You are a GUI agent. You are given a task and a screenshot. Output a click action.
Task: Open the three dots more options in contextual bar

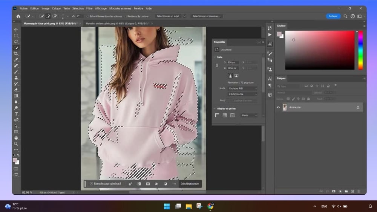point(174,184)
